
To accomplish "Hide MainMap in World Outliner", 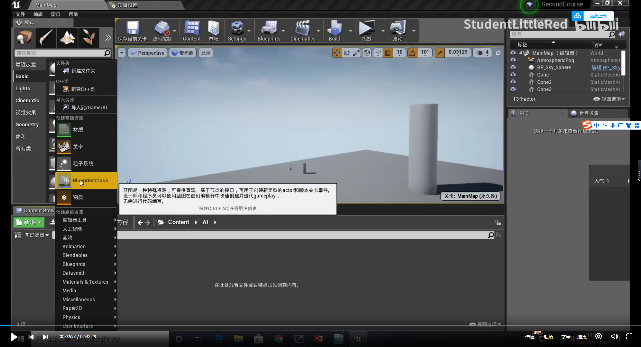I will point(513,53).
